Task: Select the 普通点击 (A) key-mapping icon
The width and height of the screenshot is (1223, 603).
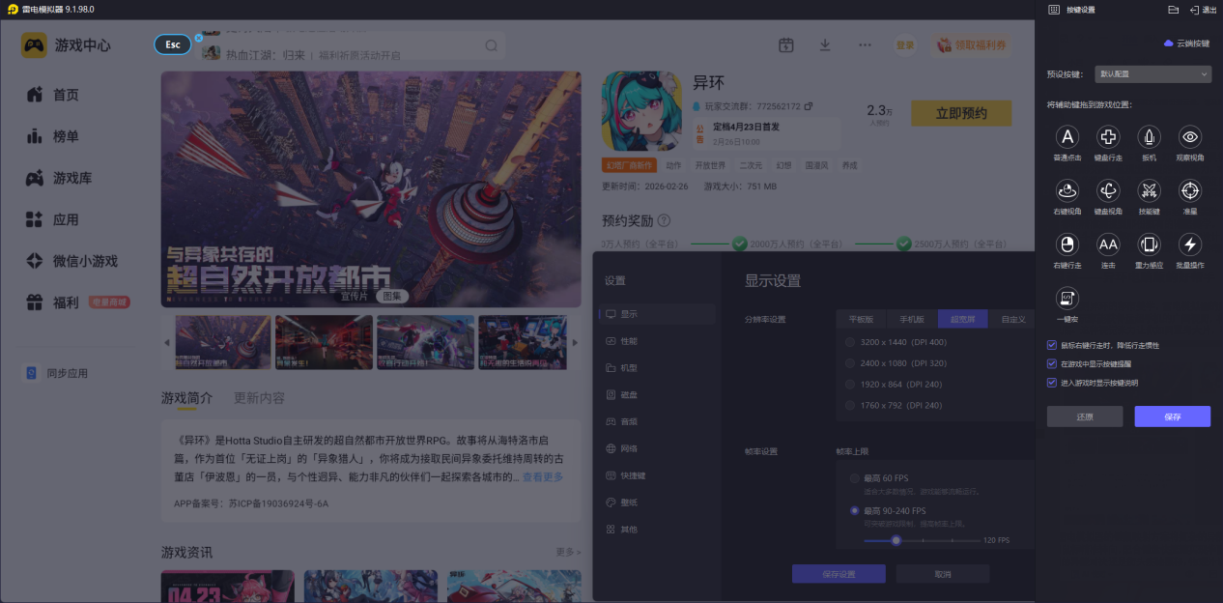Action: pos(1067,137)
